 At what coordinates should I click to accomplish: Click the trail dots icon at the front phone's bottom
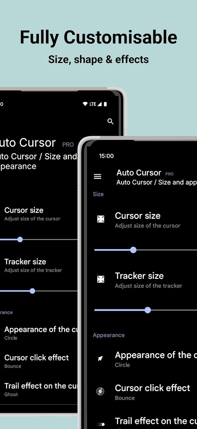tap(101, 424)
